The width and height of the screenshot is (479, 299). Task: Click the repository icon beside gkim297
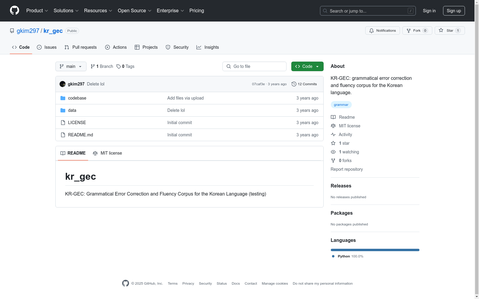click(x=12, y=31)
